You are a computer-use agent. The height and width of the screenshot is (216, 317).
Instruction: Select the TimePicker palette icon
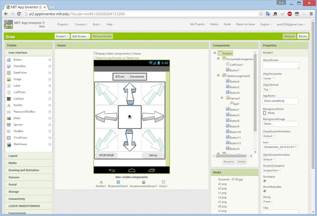[x=9, y=138]
